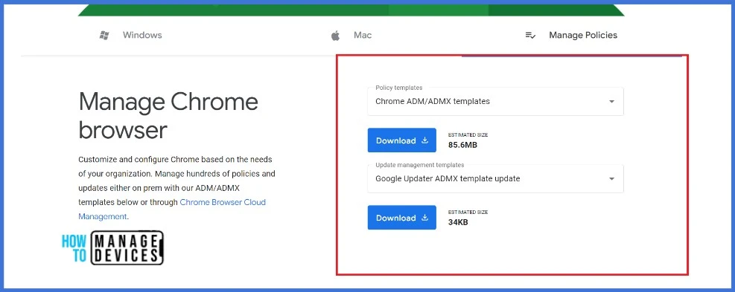Click the Manage Policies checklist icon
Viewport: 735px width, 292px height.
coord(530,35)
